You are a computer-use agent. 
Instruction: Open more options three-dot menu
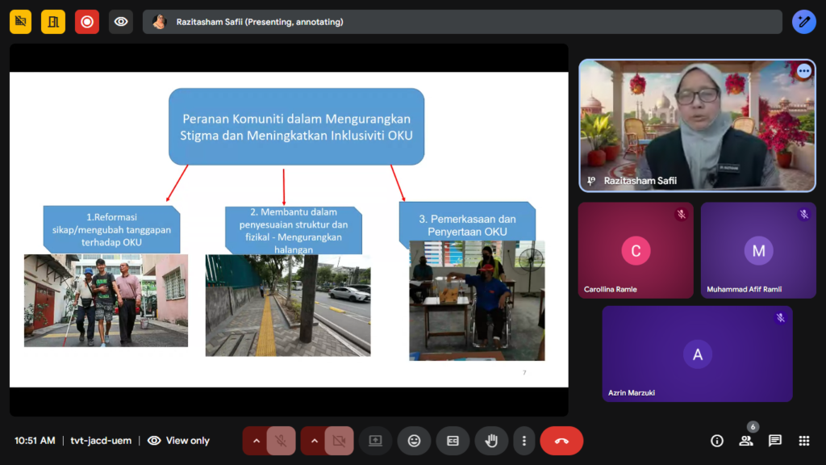524,441
